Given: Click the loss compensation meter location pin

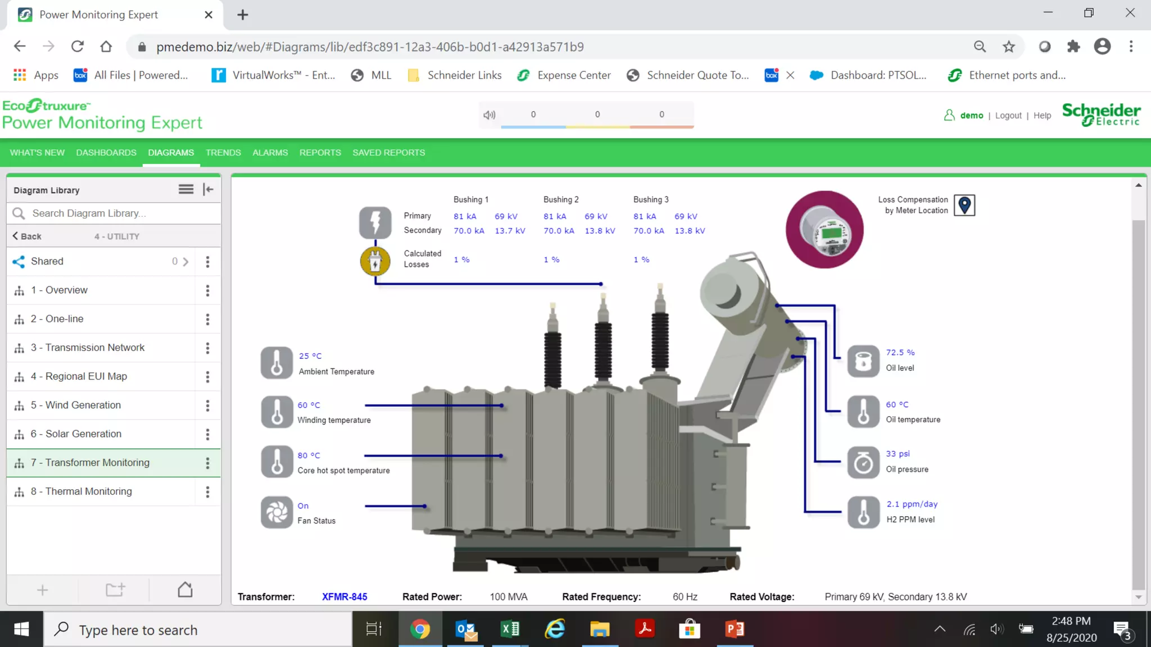Looking at the screenshot, I should 964,205.
